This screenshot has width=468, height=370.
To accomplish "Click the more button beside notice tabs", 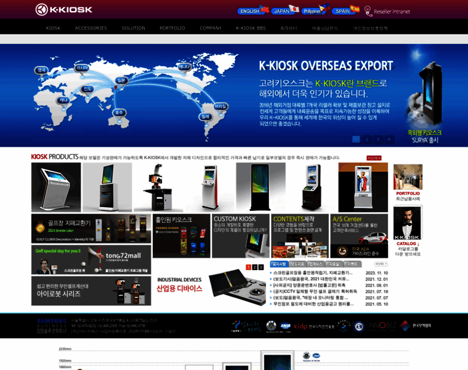I will [381, 264].
